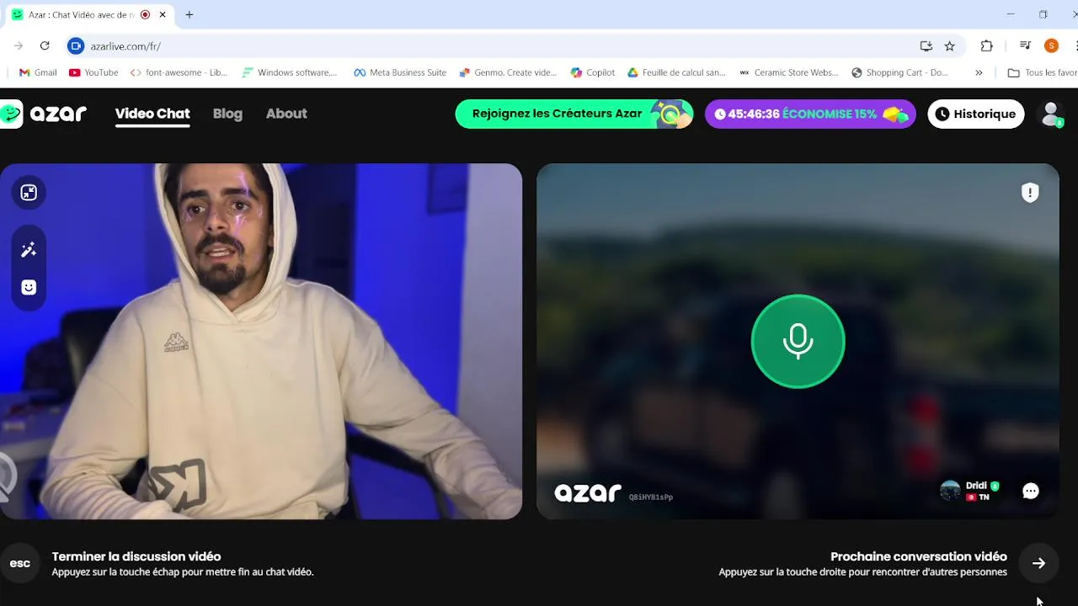1078x606 pixels.
Task: Open the Genmo bookmark
Action: click(x=508, y=72)
